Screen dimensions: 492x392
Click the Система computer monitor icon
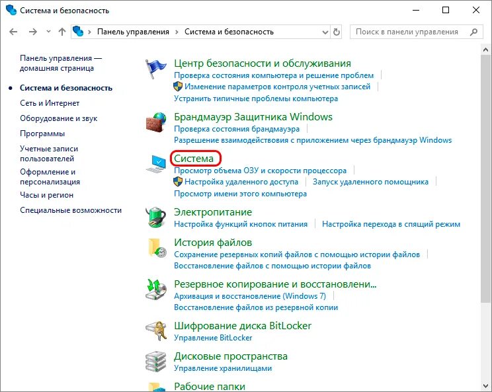[156, 164]
